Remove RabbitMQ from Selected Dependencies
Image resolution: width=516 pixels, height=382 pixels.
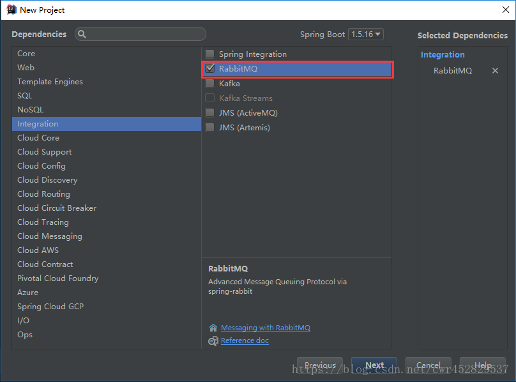(495, 70)
